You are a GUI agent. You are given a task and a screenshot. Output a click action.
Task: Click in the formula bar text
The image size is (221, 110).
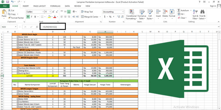coord(50,27)
